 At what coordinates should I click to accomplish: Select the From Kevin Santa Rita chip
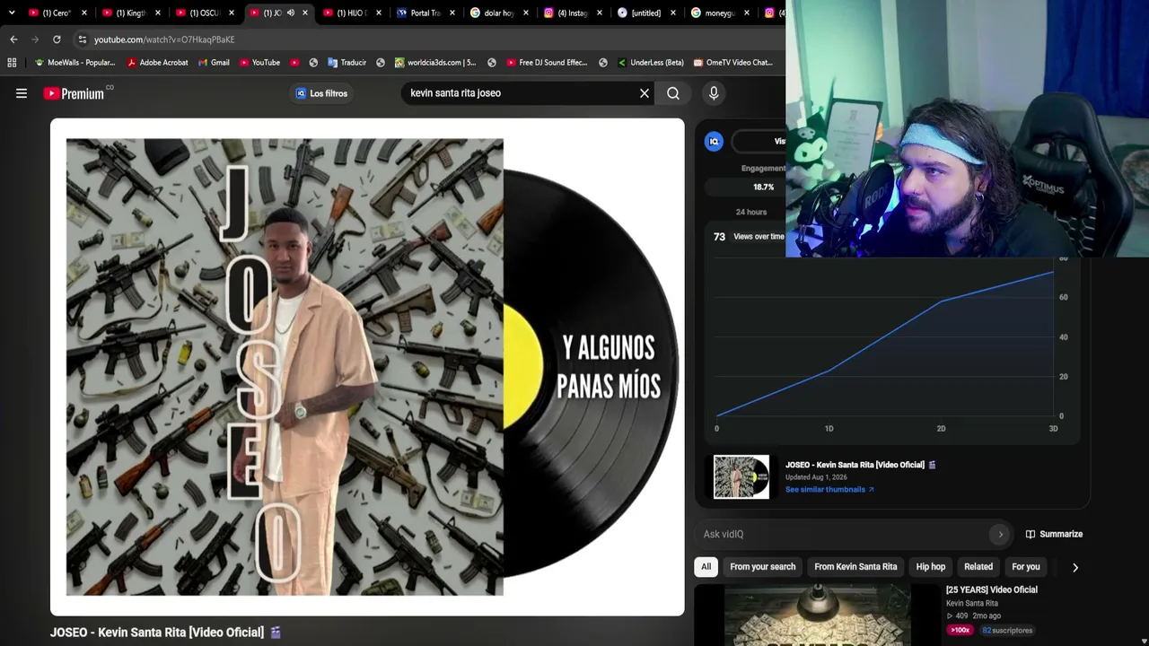point(855,567)
